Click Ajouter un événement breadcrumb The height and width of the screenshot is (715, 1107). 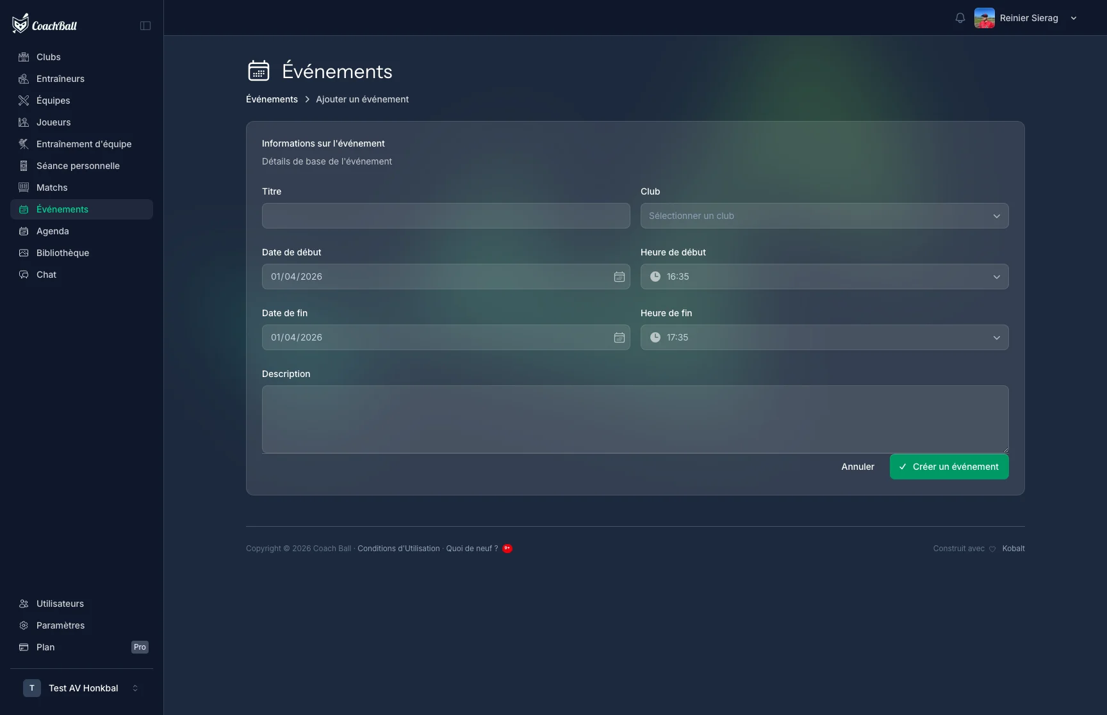click(362, 99)
